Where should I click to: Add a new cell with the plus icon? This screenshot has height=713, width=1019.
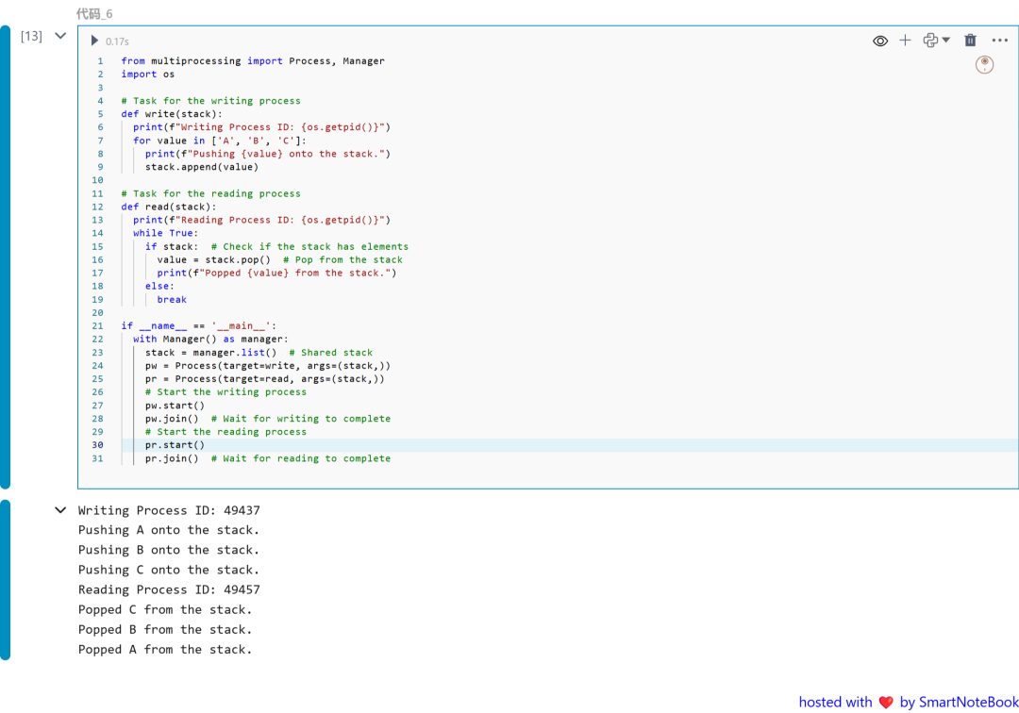click(x=905, y=41)
